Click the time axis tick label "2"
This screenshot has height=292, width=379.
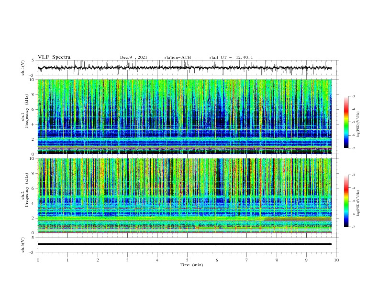pyautogui.click(x=98, y=260)
